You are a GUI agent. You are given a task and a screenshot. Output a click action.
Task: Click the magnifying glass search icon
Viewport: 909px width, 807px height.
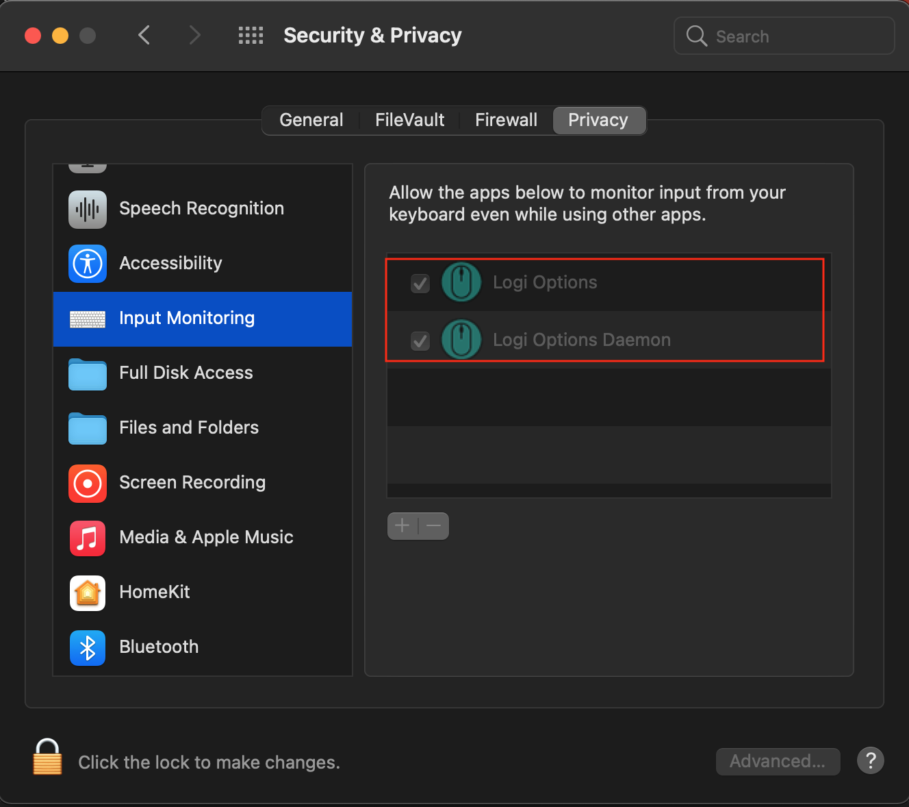pos(697,36)
